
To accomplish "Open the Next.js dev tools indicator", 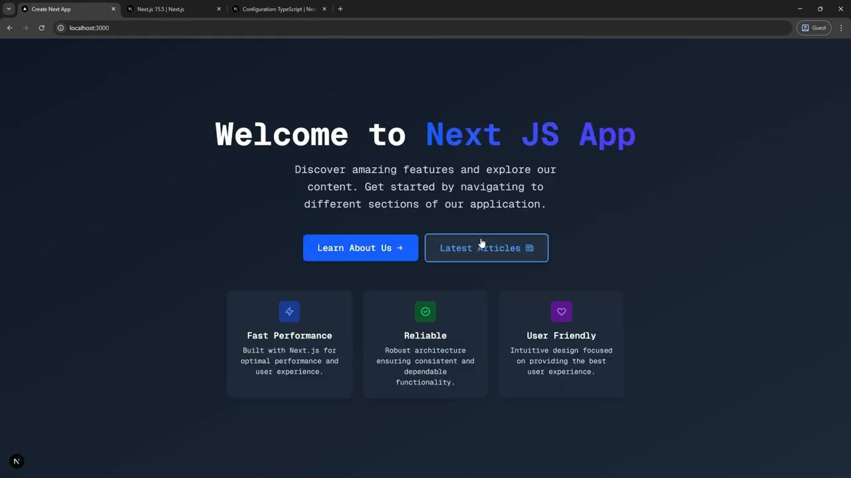I will 17,461.
